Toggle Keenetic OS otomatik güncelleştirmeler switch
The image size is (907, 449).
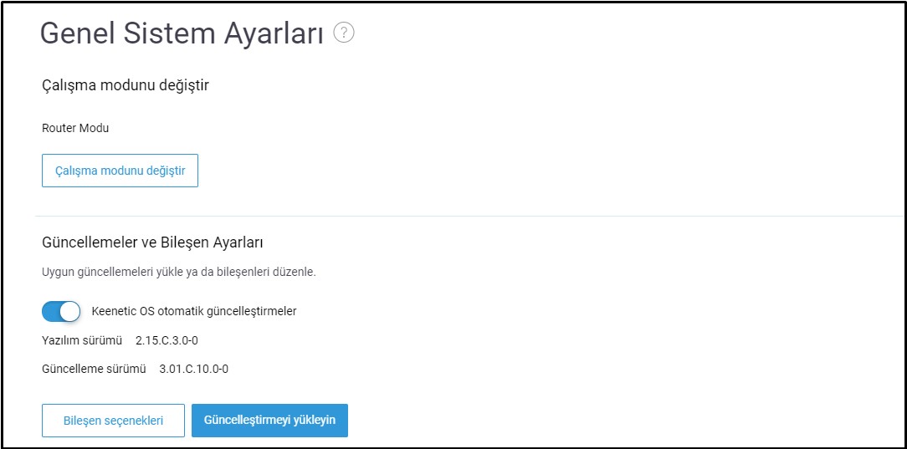click(x=61, y=312)
